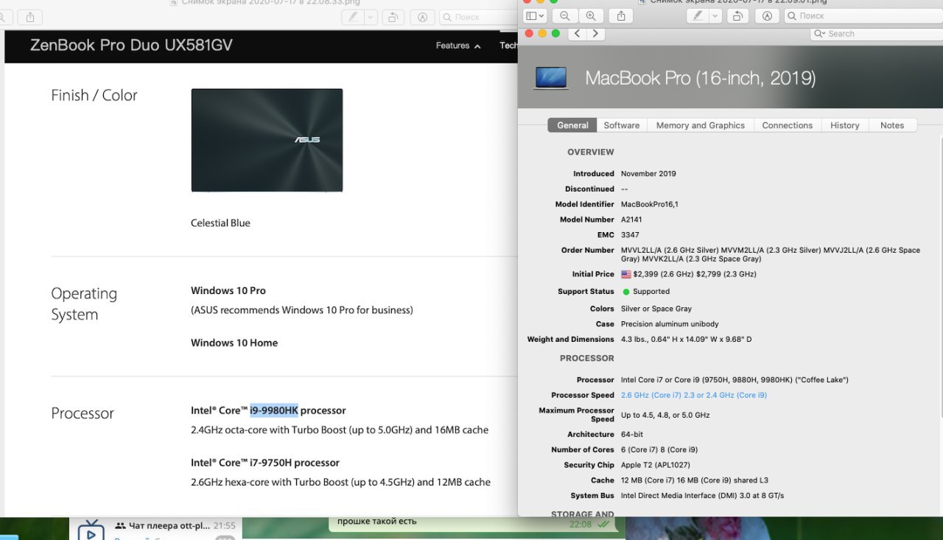The width and height of the screenshot is (943, 540).
Task: Open the Features menu on the ASUS page
Action: pyautogui.click(x=452, y=46)
